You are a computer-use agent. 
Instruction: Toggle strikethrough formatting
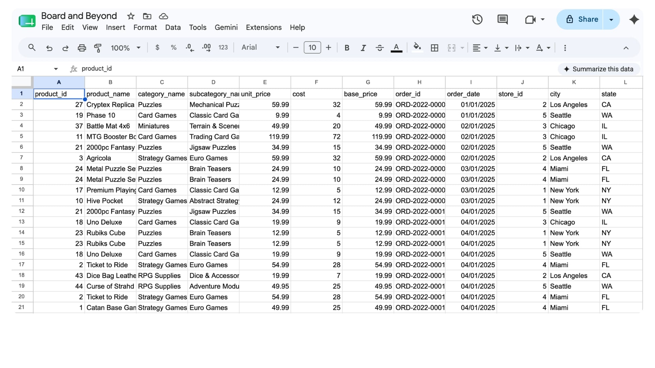coord(380,48)
